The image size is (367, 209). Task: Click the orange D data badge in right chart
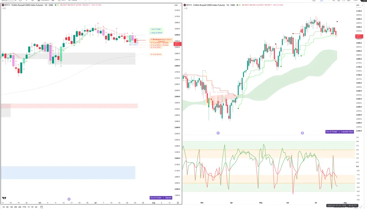coord(240,5)
